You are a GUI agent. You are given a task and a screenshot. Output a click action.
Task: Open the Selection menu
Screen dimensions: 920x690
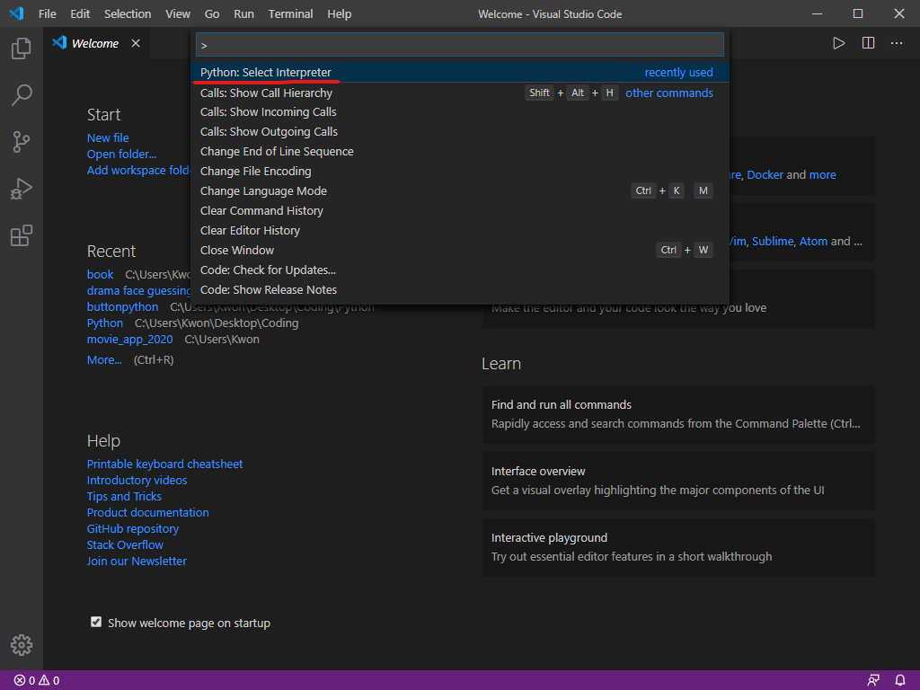click(128, 13)
